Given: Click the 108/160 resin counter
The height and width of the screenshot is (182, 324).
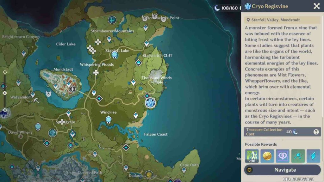Looking at the screenshot, I should [226, 8].
